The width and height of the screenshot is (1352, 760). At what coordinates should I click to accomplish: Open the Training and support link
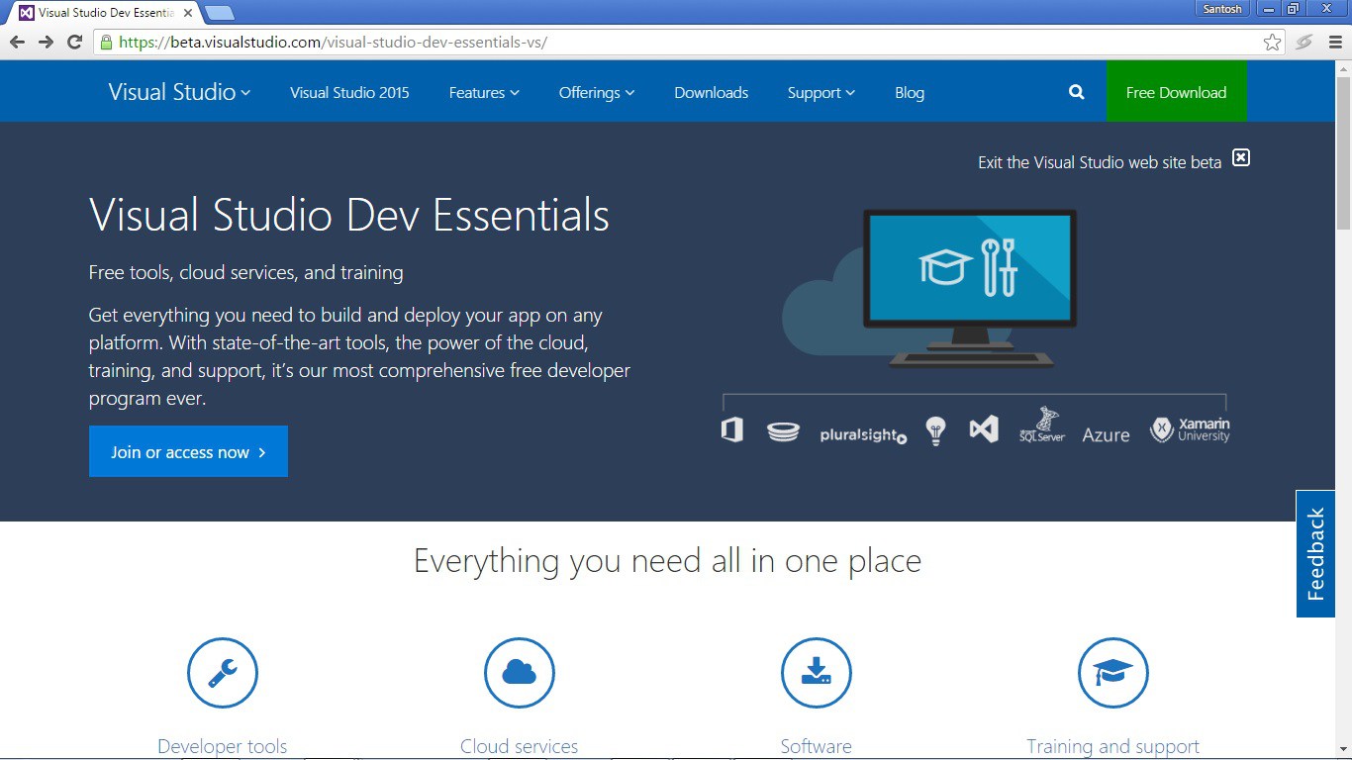click(1113, 747)
